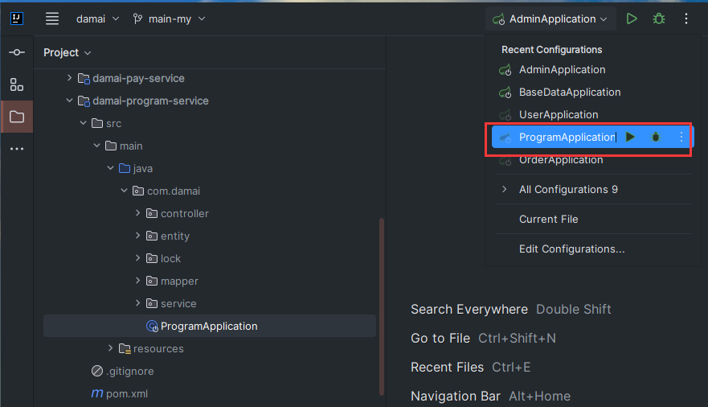Open More tool windows ellipsis in sidebar

(17, 149)
